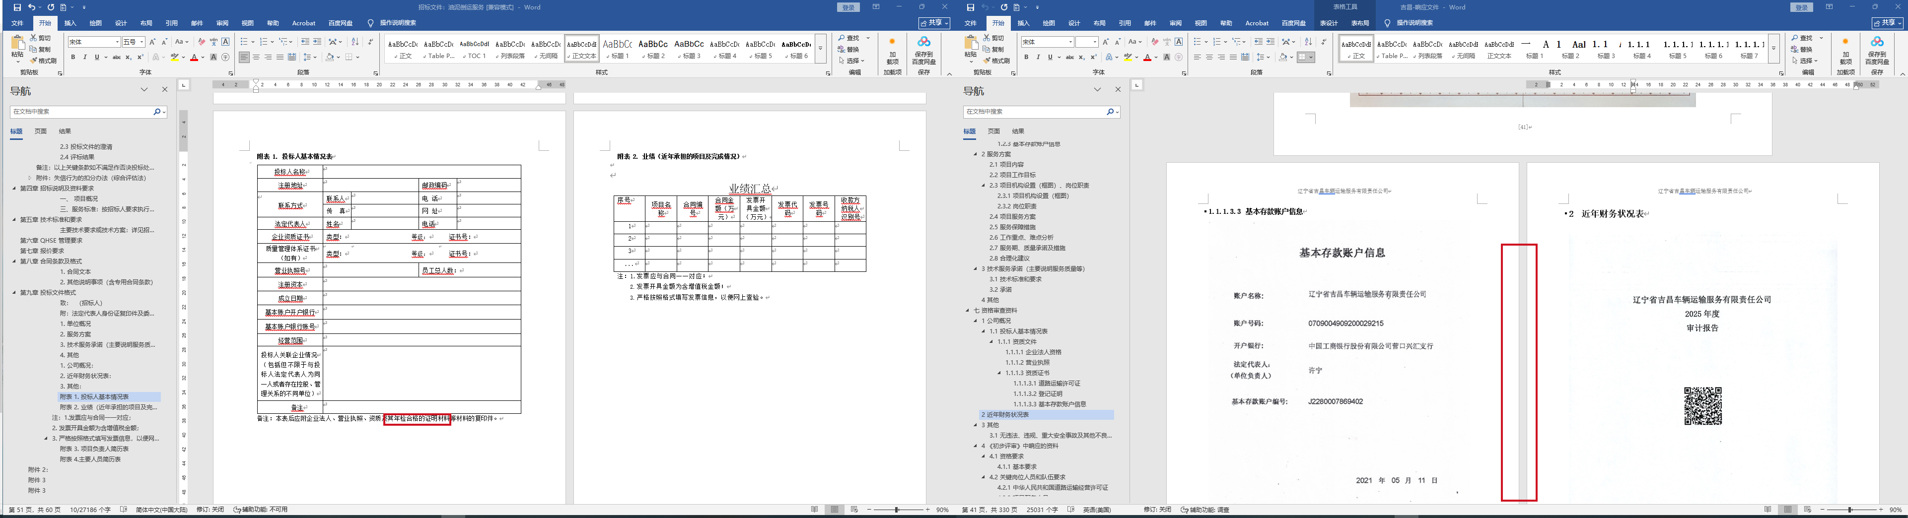Click the navigation search field in left window

tap(81, 112)
